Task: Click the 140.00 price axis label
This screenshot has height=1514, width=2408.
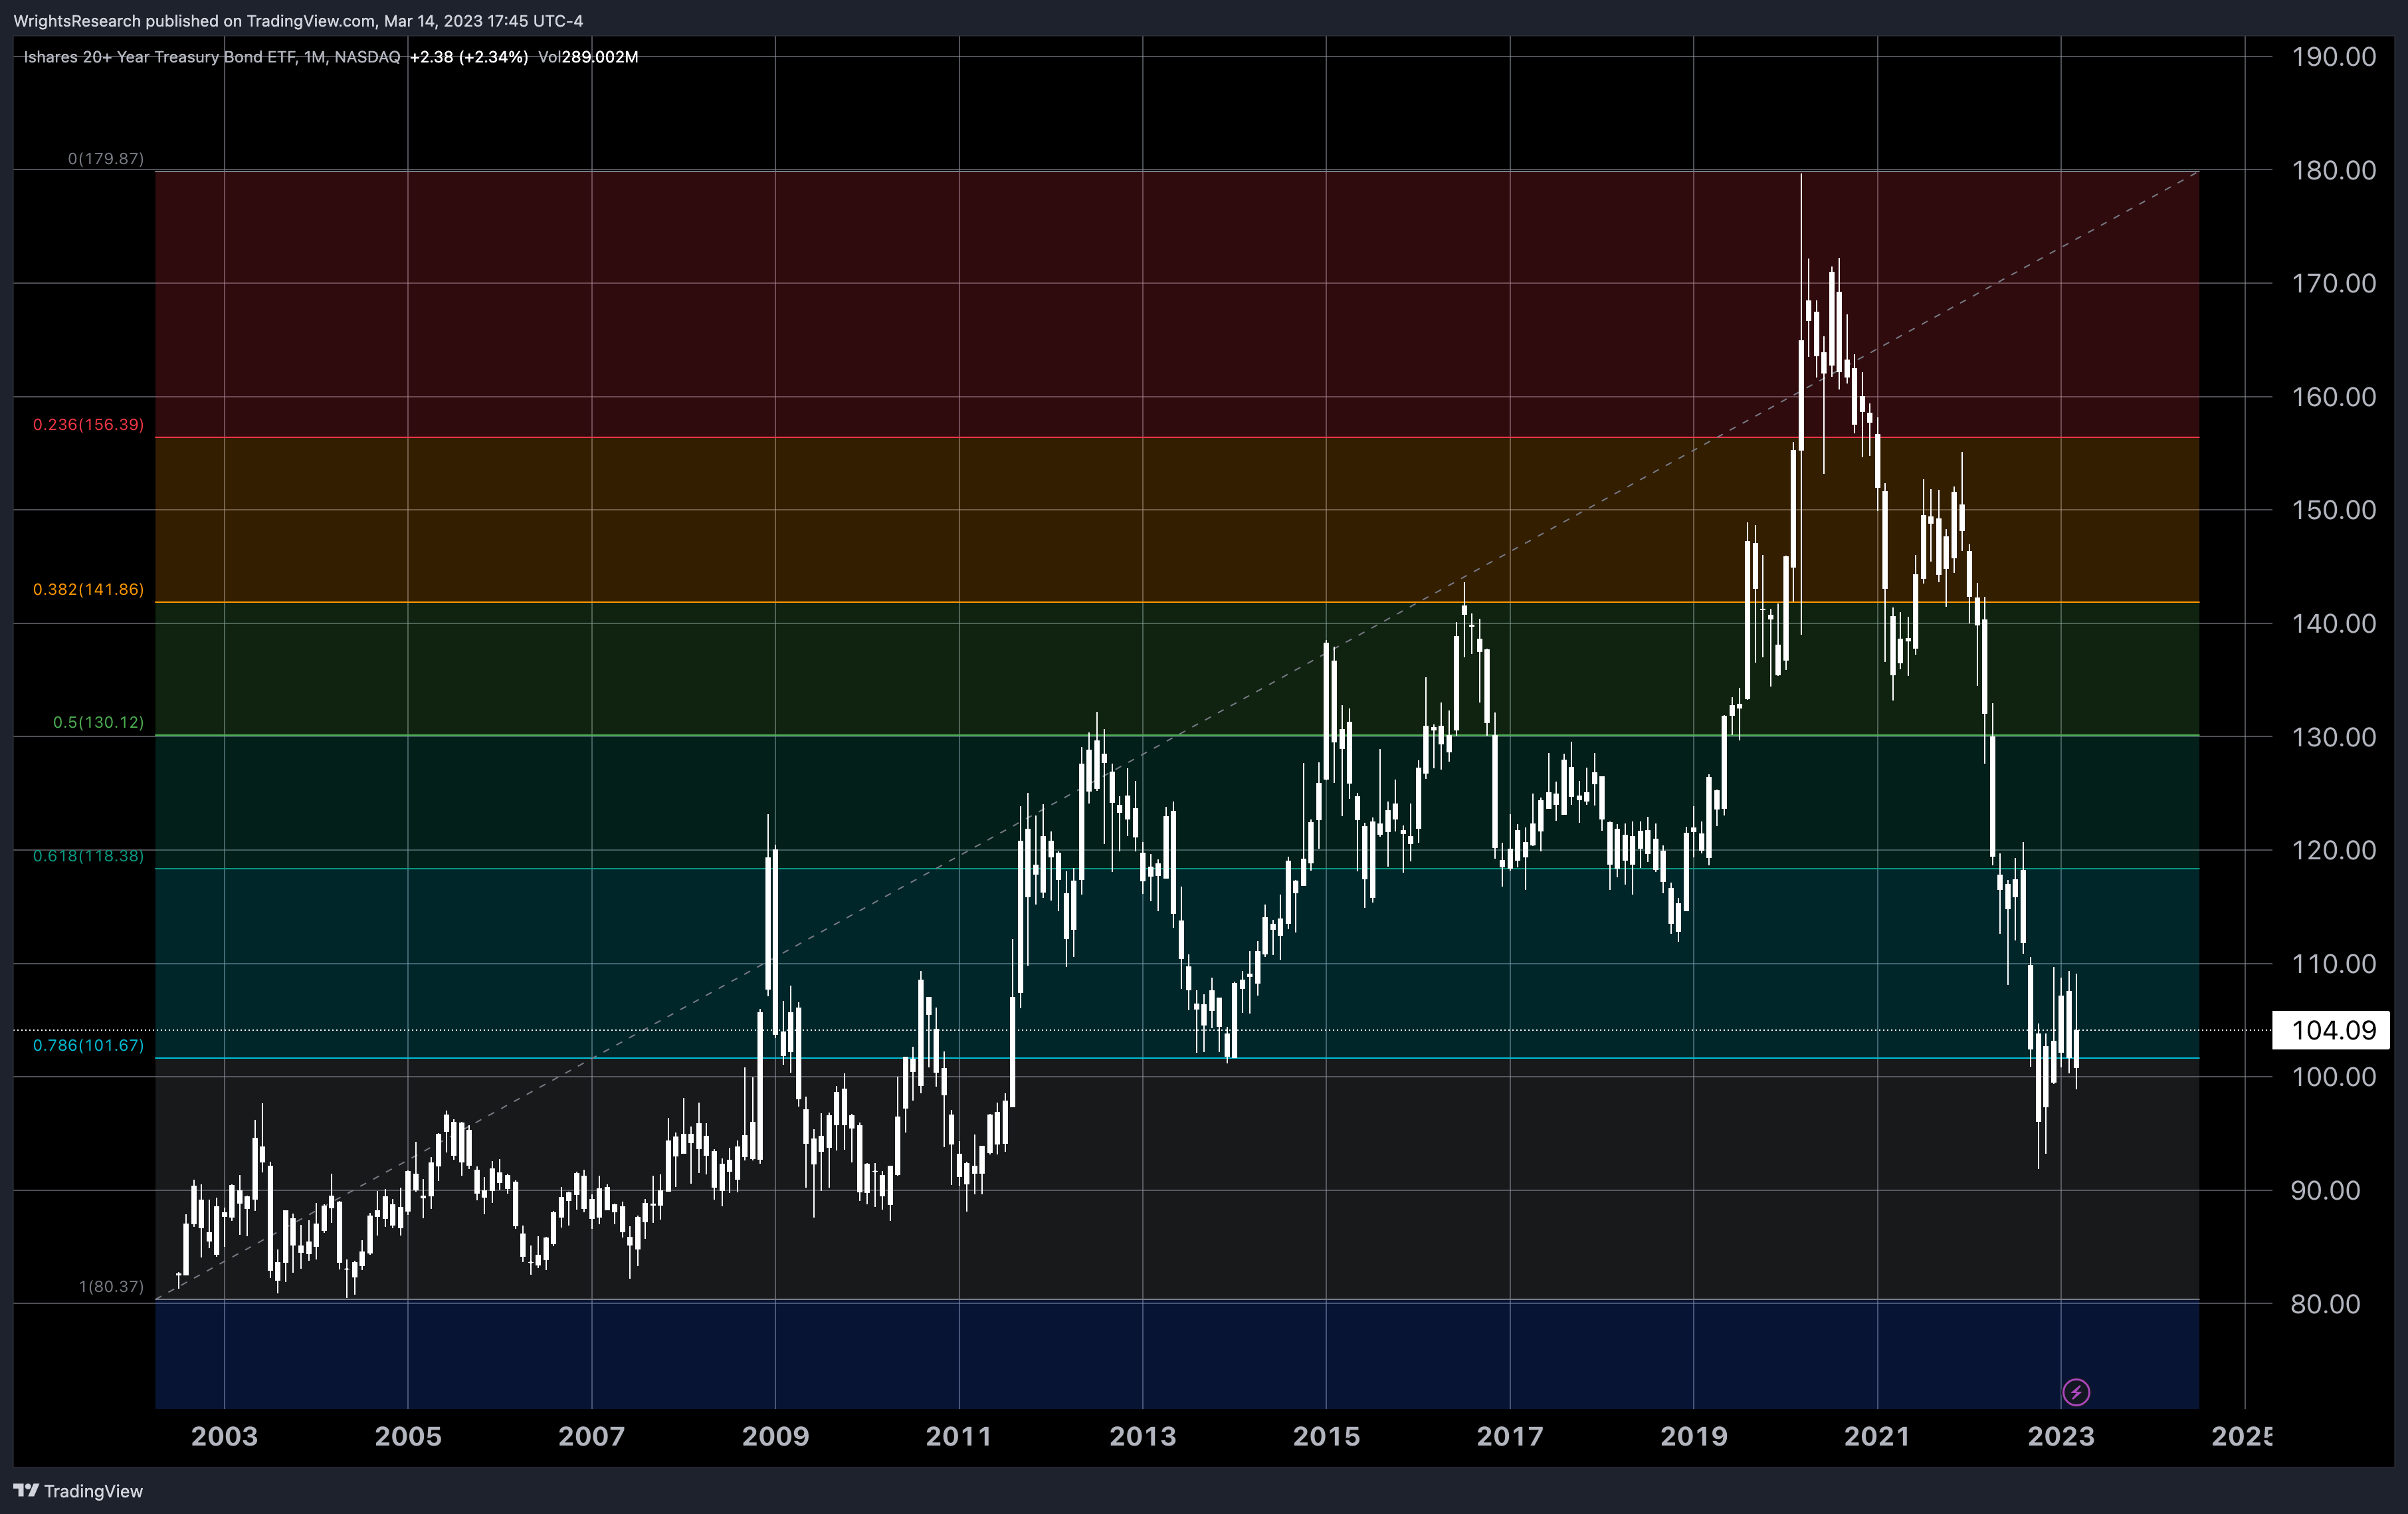Action: click(2333, 624)
